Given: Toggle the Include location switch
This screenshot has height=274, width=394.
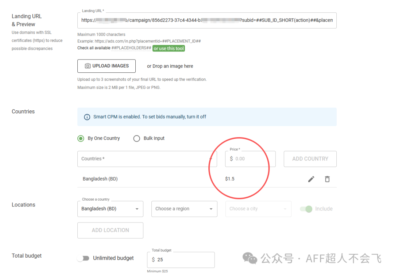Looking at the screenshot, I should 306,209.
